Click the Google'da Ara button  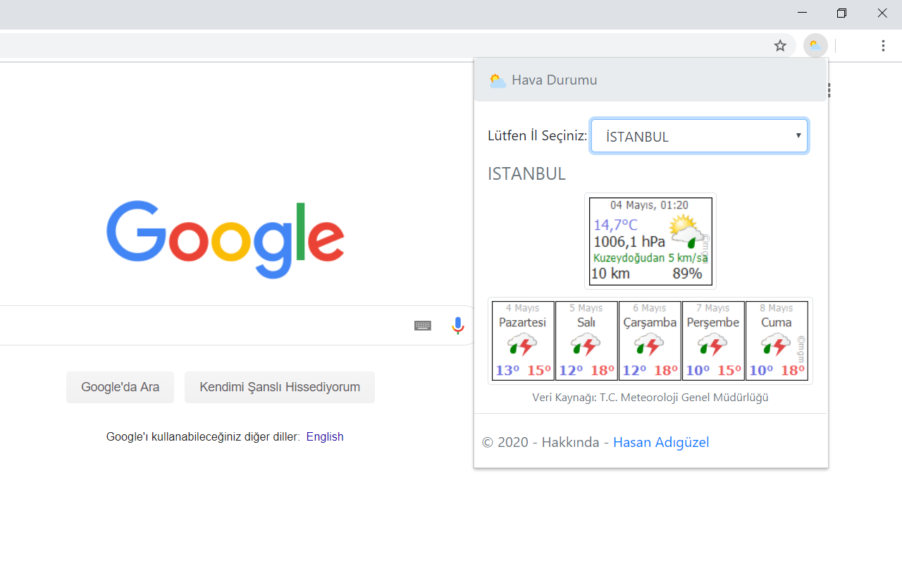pos(120,387)
